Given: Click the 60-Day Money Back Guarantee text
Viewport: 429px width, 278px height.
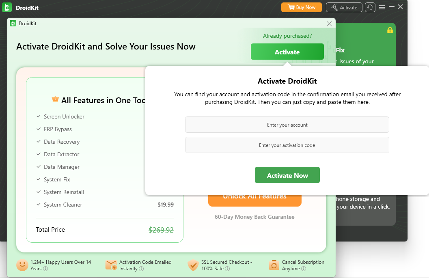Looking at the screenshot, I should 254,217.
